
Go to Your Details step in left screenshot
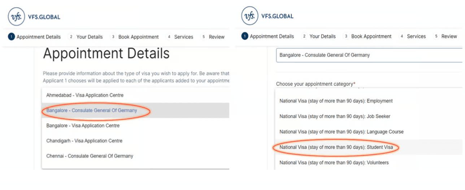click(x=90, y=37)
